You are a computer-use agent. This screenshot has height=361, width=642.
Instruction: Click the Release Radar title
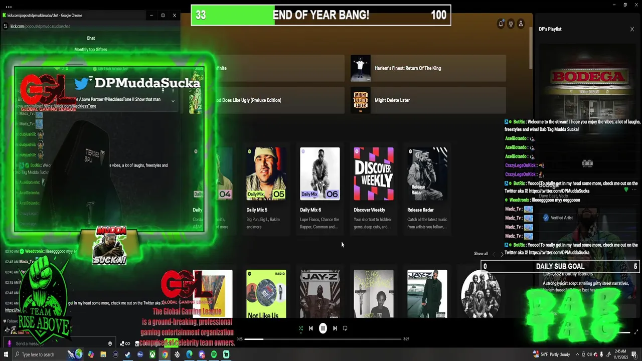pyautogui.click(x=420, y=210)
